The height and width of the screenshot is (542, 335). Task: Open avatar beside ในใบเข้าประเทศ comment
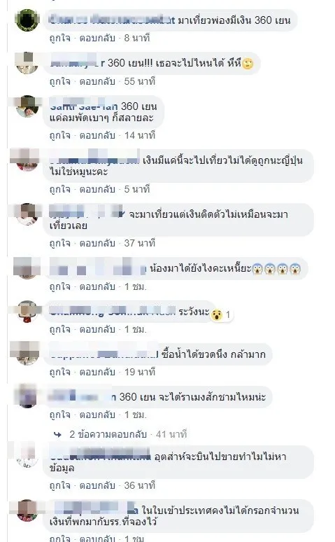27,510
